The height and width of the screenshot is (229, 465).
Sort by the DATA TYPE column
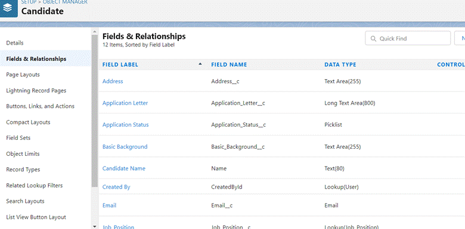(340, 64)
